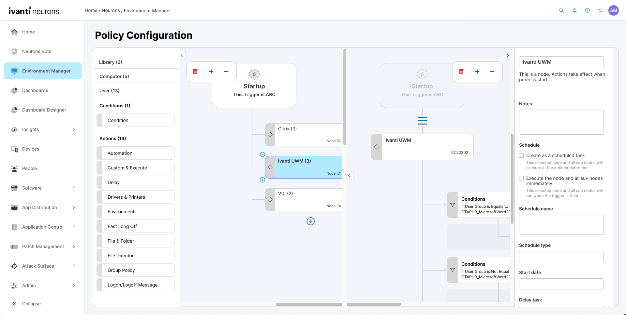This screenshot has width=626, height=333.
Task: Open notifications bell icon
Action: (574, 10)
